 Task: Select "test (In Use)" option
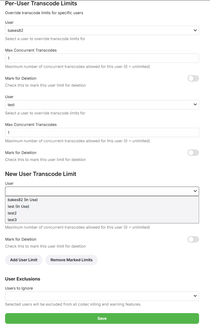point(18,206)
